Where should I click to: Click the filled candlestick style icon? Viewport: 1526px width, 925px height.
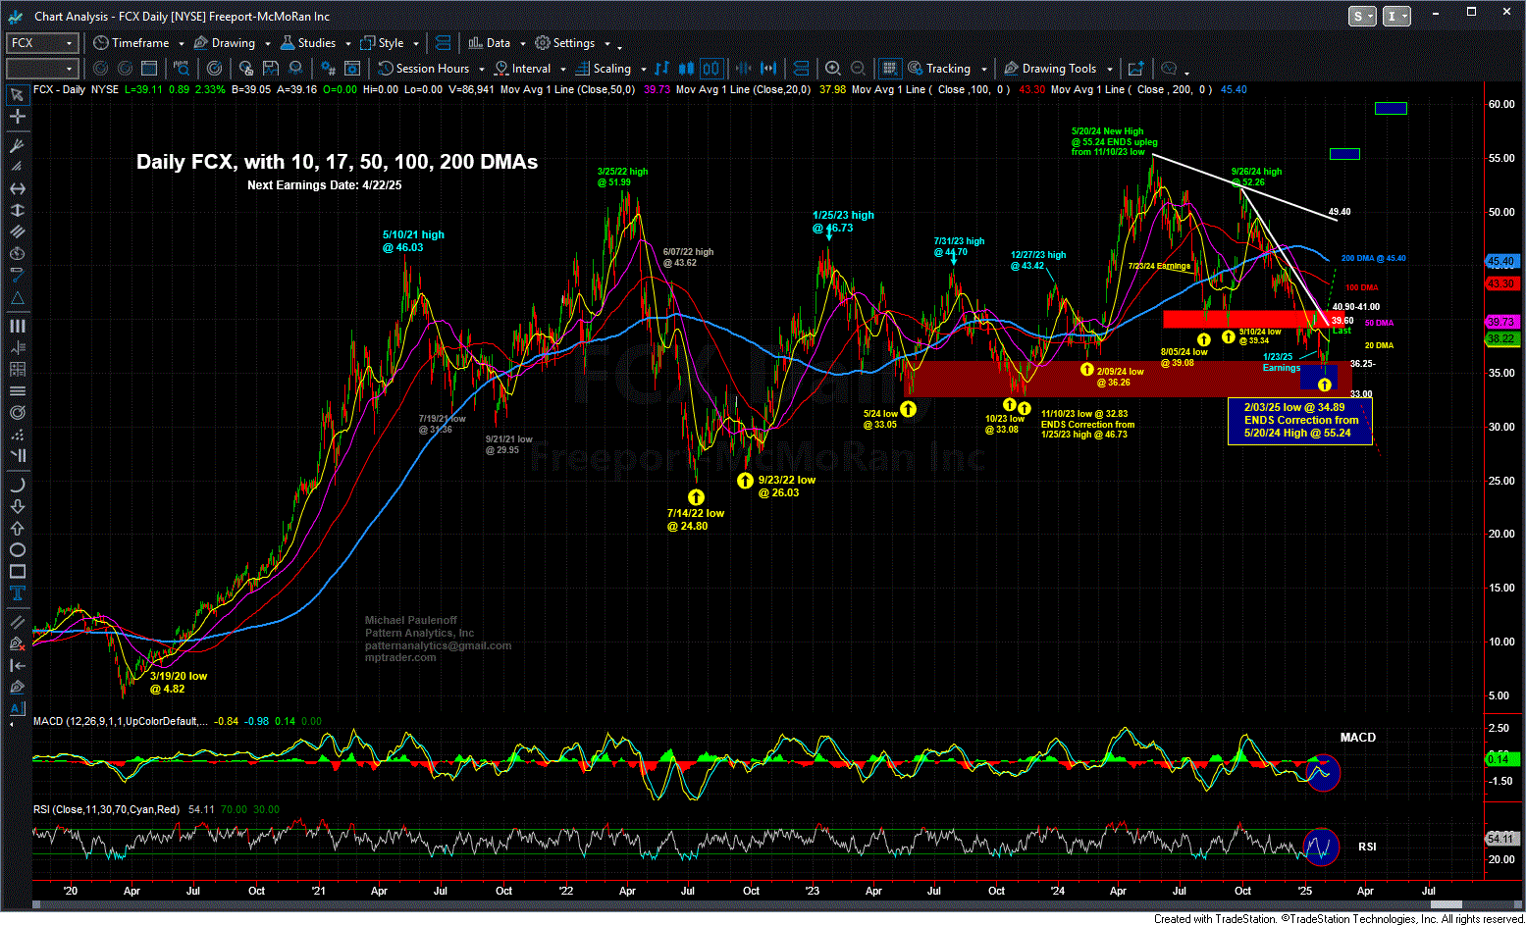click(x=686, y=69)
